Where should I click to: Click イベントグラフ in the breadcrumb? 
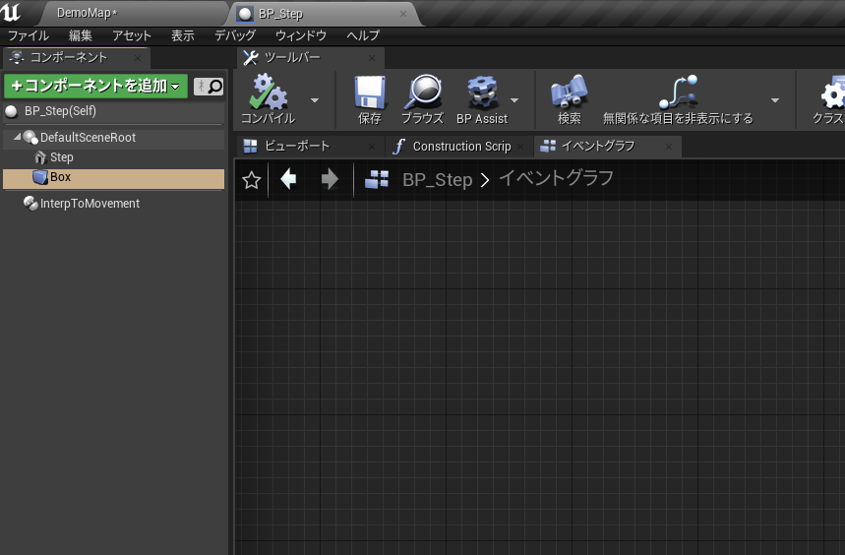(556, 178)
